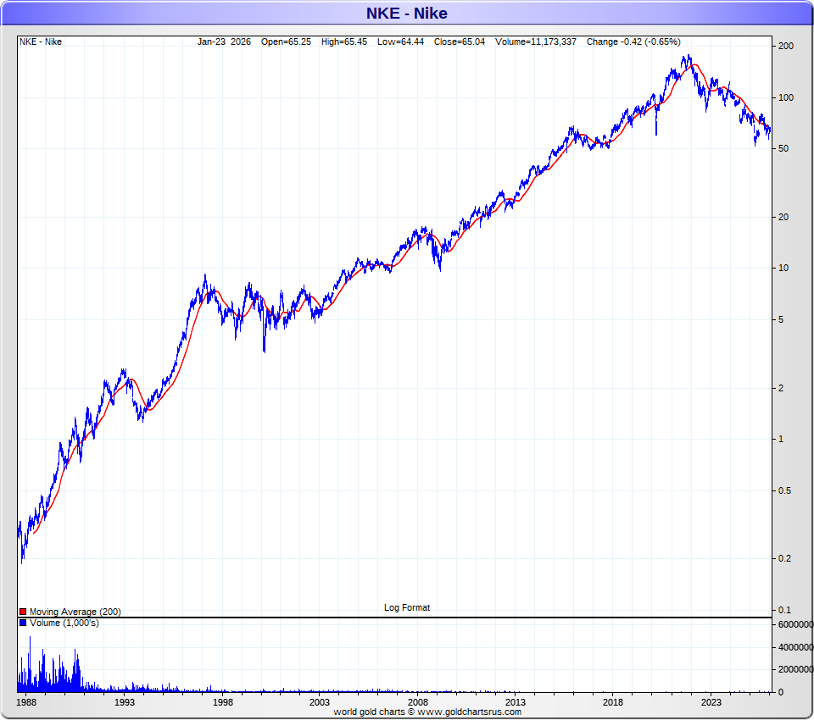Click the 0.2 price axis label

click(785, 559)
